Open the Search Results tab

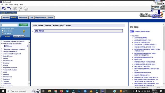tap(19, 36)
